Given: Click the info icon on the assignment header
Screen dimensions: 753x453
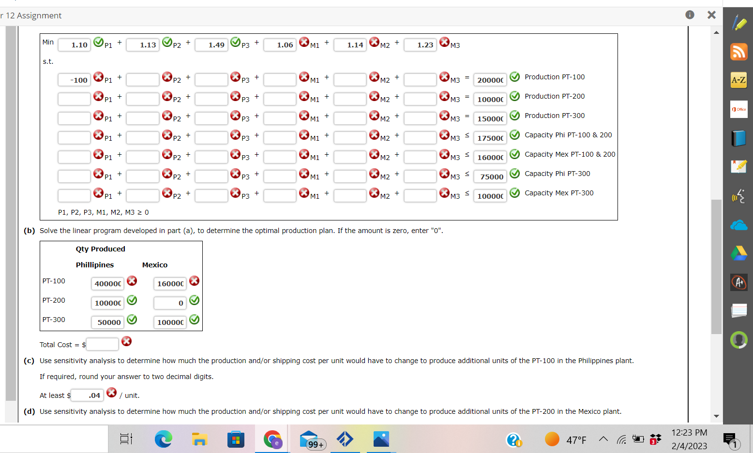Looking at the screenshot, I should tap(690, 15).
